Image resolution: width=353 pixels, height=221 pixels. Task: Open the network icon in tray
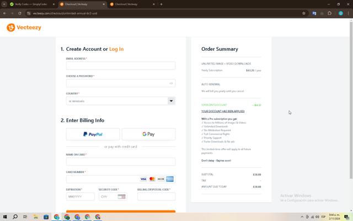tap(313, 217)
